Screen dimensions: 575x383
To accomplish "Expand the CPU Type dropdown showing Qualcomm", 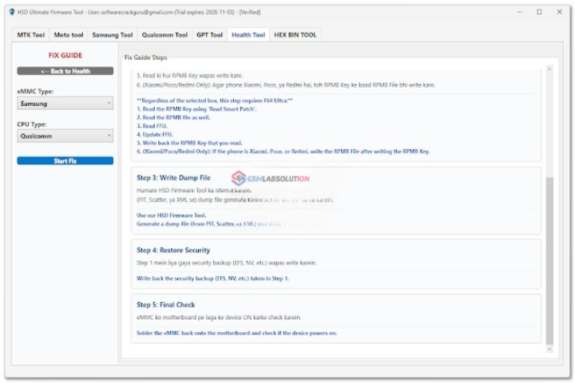I will pos(65,136).
